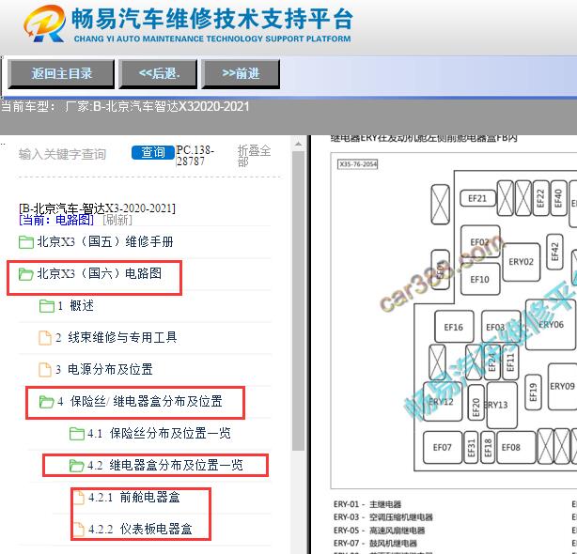Click the [B-北京汽车-智达X3-2020-2021] heading text
Image resolution: width=577 pixels, height=554 pixels.
pos(97,208)
